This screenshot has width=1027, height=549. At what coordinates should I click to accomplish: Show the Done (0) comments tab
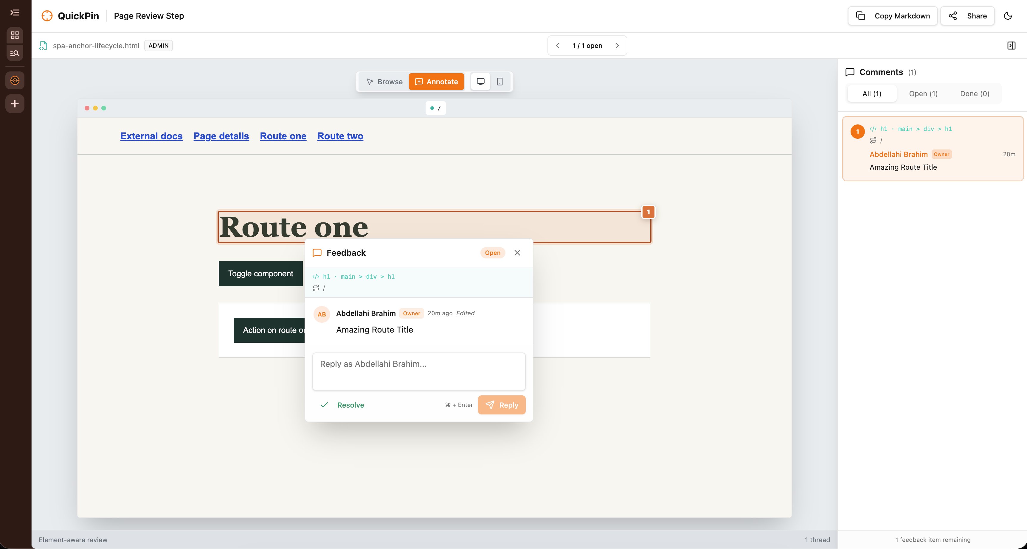pyautogui.click(x=975, y=94)
